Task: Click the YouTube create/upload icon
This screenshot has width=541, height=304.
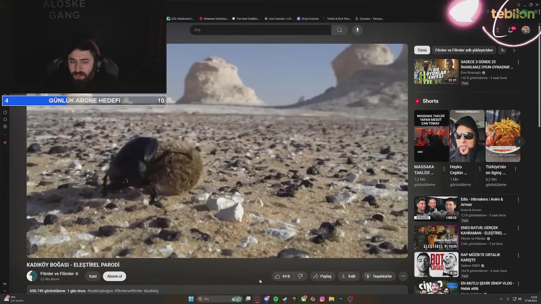Action: click(x=497, y=30)
